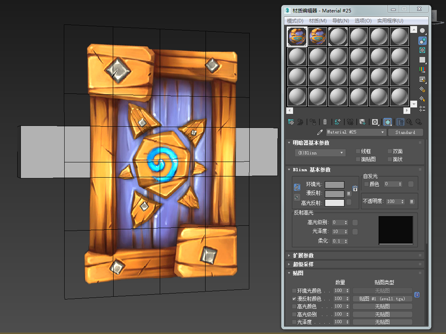Click the 贴图 #1 (evel1.tga) map button
This screenshot has width=446, height=334.
click(382, 299)
